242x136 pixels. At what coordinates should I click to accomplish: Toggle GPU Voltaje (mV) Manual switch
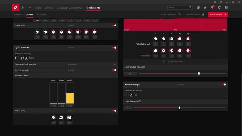[114, 25]
